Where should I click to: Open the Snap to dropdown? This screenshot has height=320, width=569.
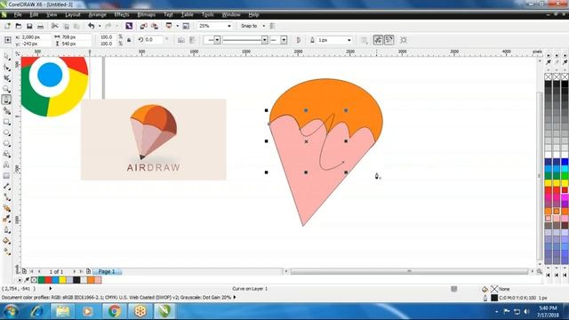264,26
